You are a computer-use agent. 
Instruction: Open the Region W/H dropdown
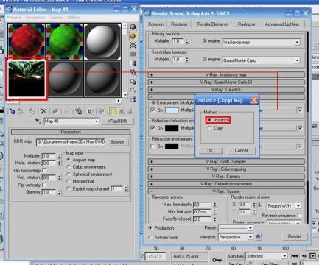tap(298, 205)
